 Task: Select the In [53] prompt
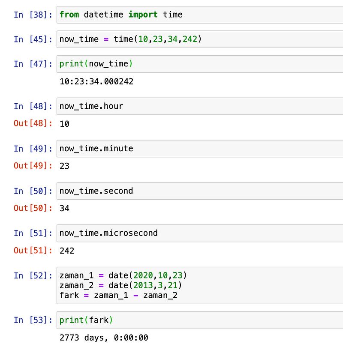[33, 320]
